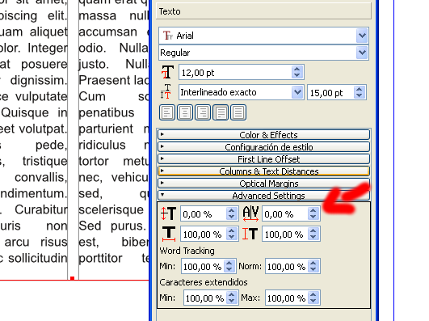Adjust Word Tracking Min stepper
This screenshot has width=429, height=321.
click(229, 266)
